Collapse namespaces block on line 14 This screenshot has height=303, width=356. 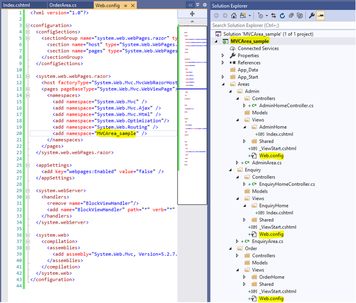click(28, 95)
